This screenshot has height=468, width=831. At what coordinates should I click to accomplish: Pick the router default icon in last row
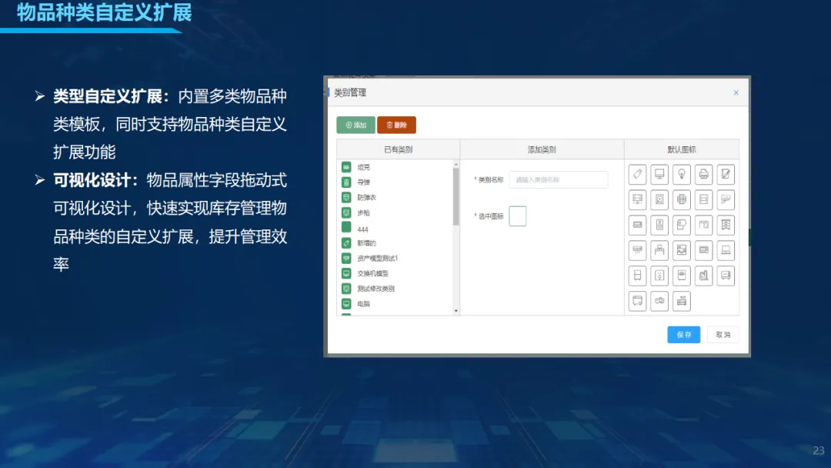[682, 301]
